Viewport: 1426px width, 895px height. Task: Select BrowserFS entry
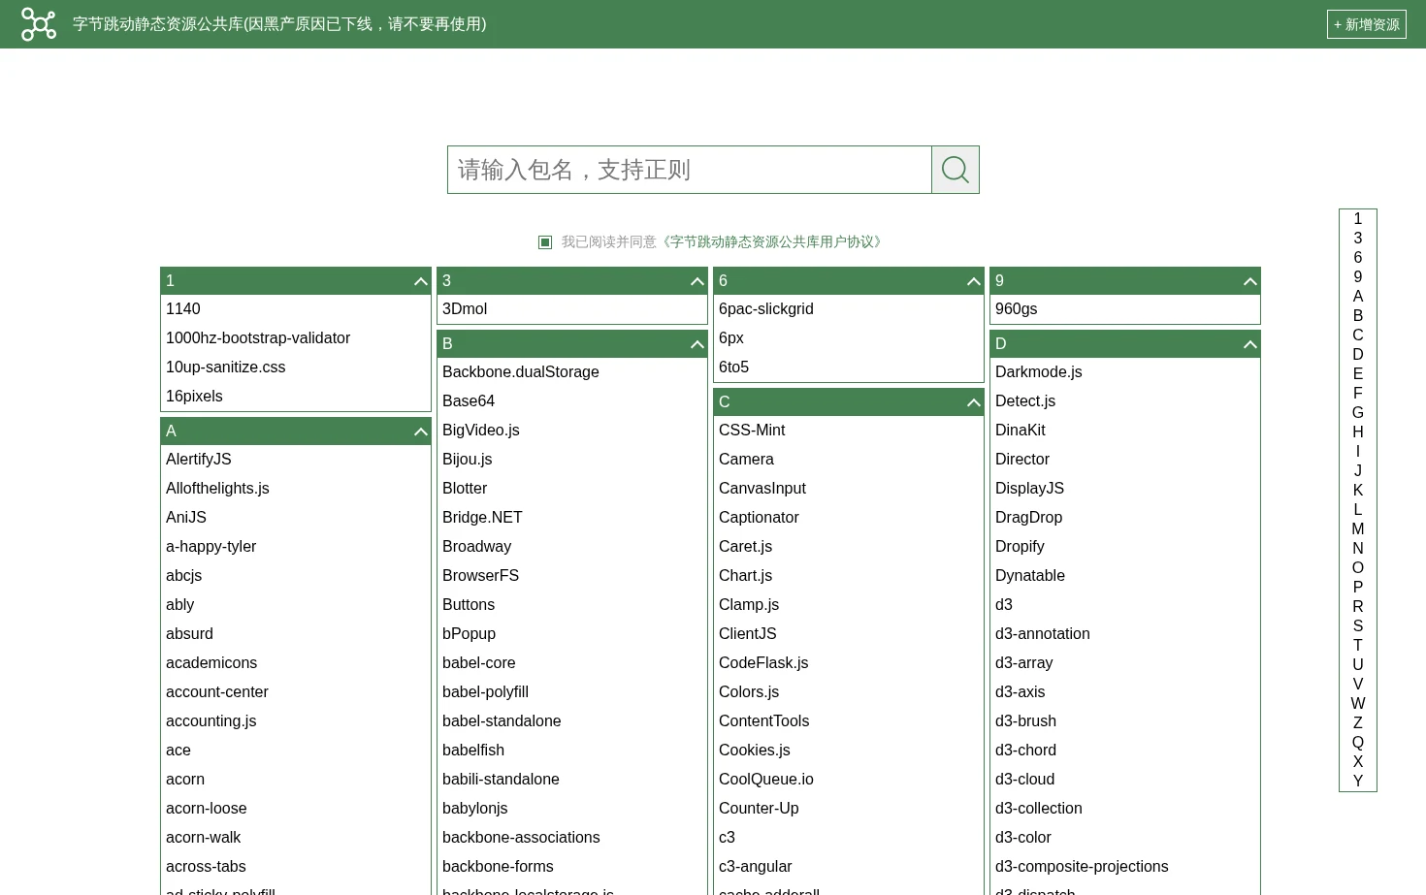coord(481,576)
